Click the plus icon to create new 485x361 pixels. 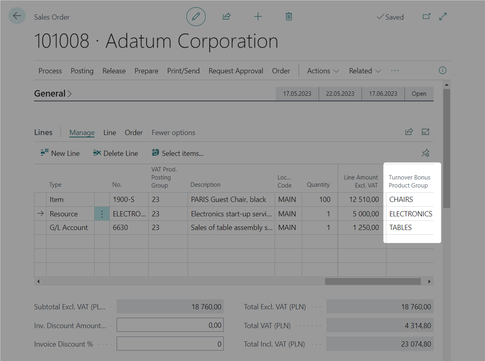coord(258,17)
